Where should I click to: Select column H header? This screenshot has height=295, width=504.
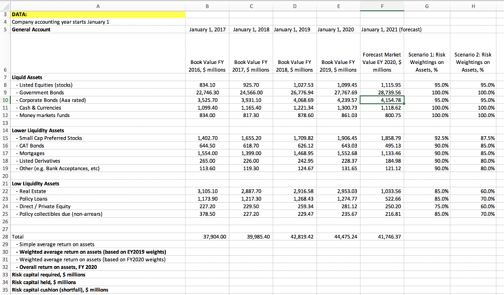[473, 6]
